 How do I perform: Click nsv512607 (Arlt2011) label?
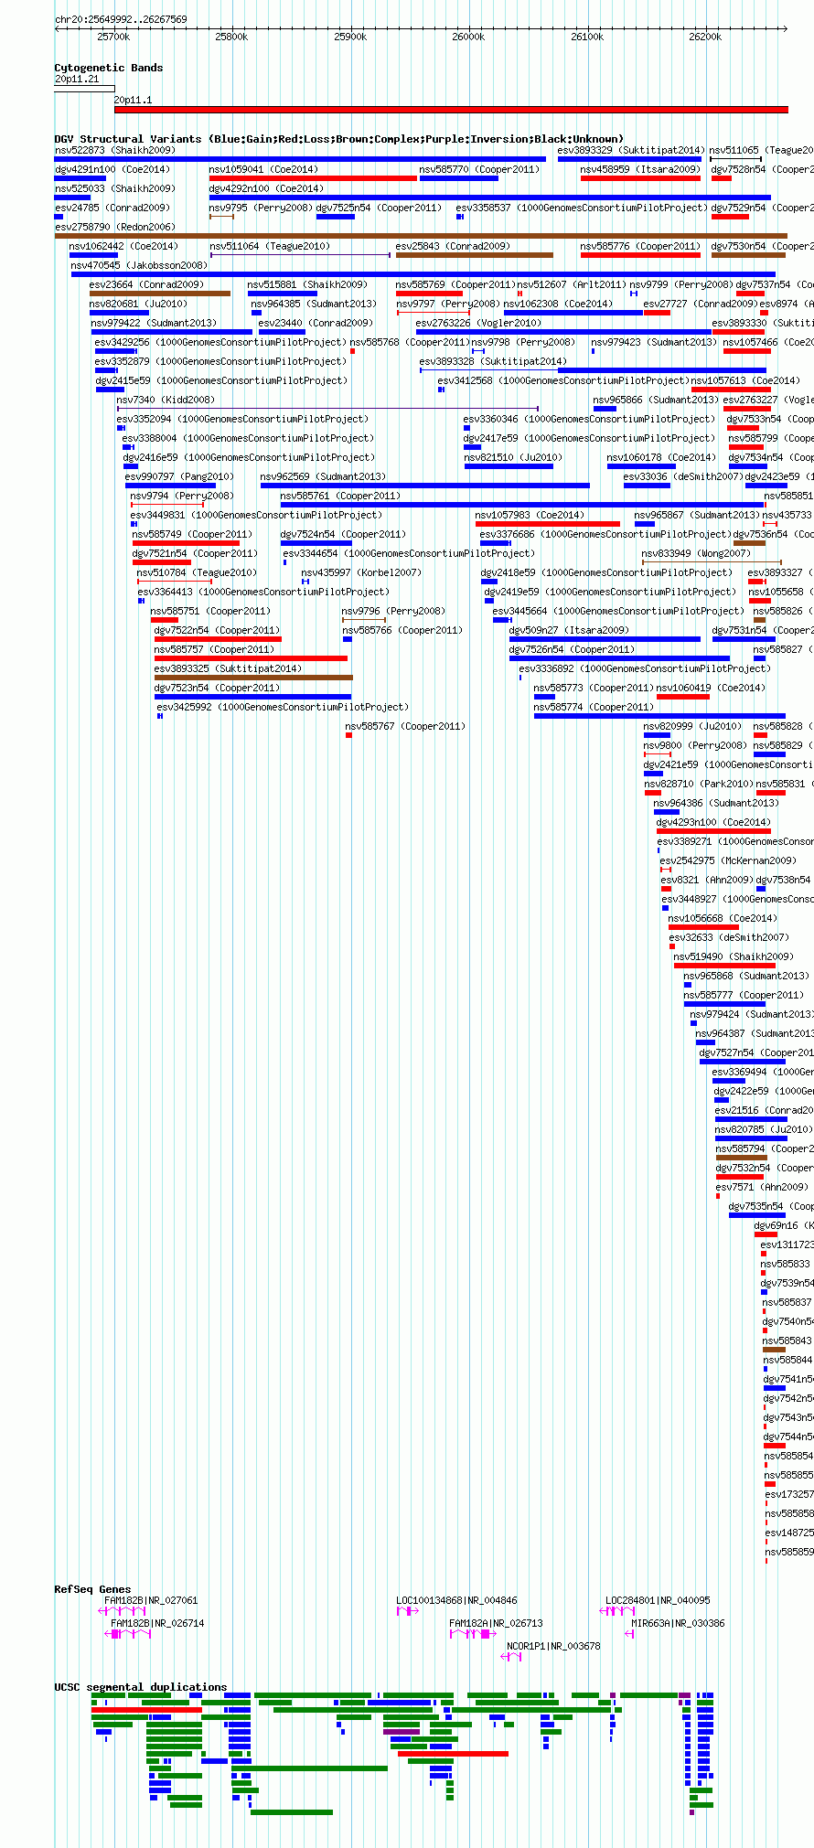tap(572, 284)
